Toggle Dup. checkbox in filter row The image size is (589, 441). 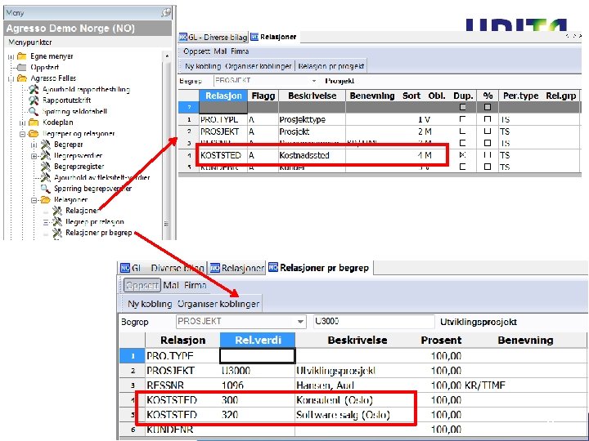pyautogui.click(x=462, y=107)
